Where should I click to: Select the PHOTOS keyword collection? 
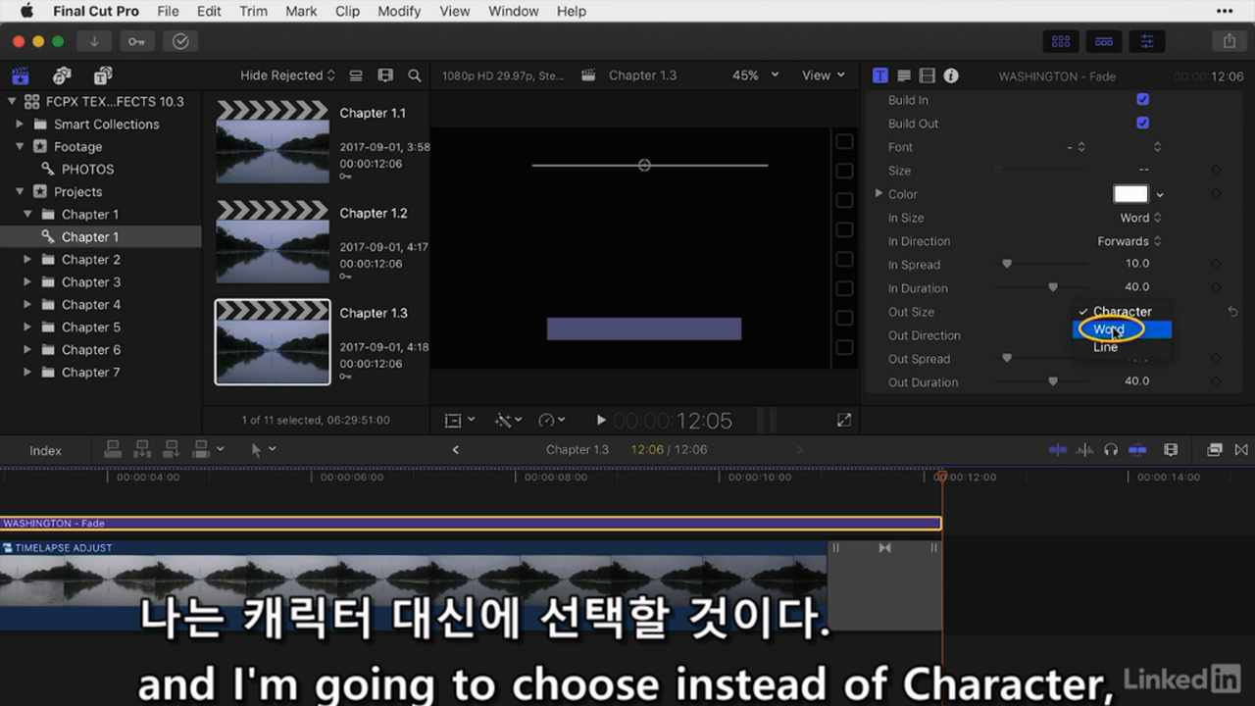click(87, 170)
